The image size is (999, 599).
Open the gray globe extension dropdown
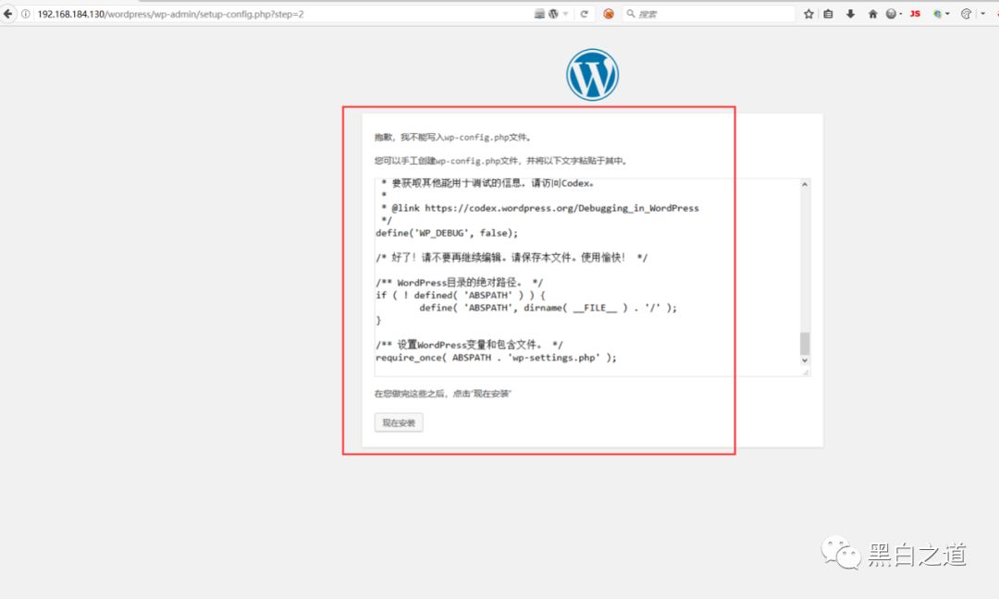894,14
